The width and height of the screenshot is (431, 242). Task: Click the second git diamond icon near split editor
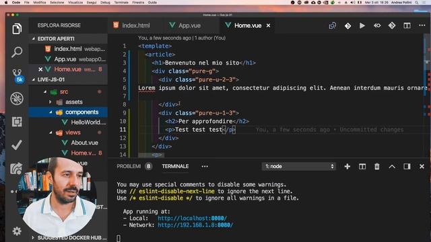[x=392, y=26]
